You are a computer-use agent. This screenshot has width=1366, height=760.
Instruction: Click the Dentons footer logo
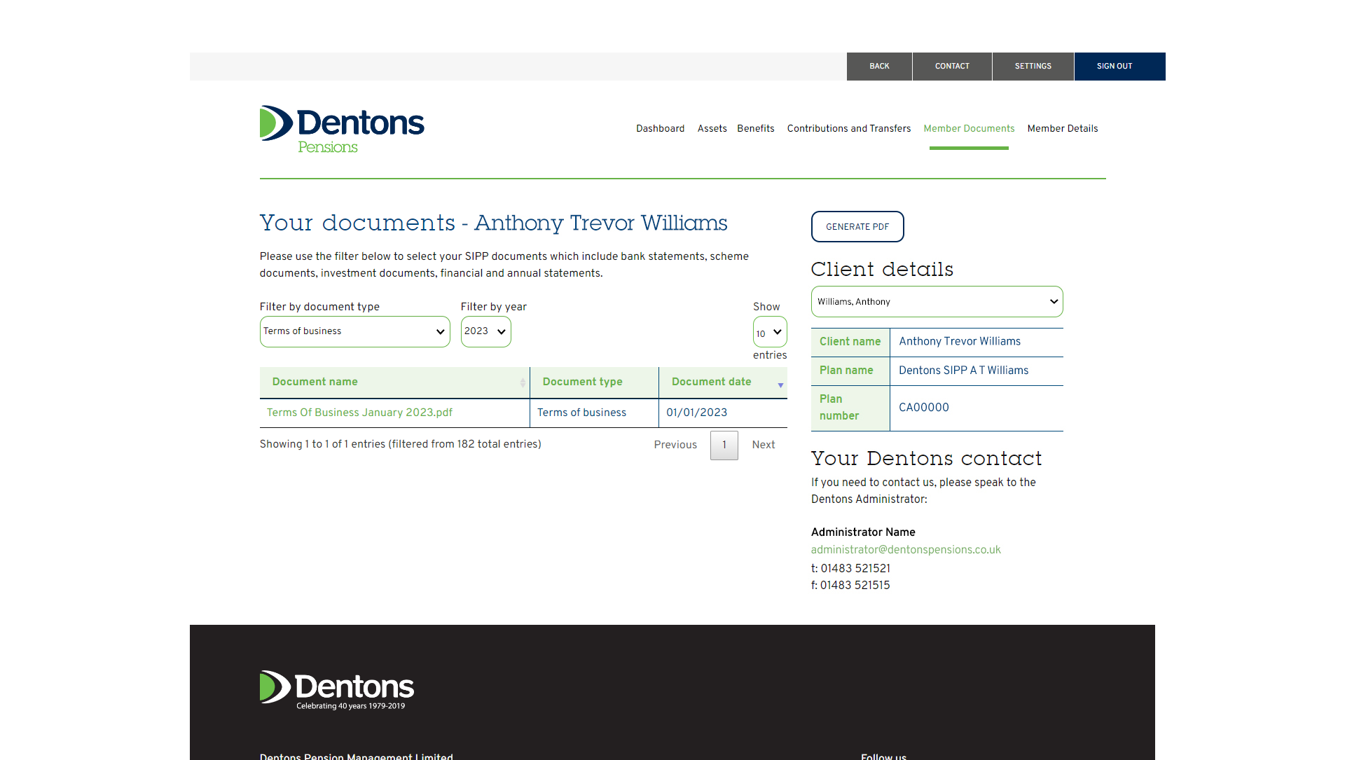pyautogui.click(x=337, y=691)
